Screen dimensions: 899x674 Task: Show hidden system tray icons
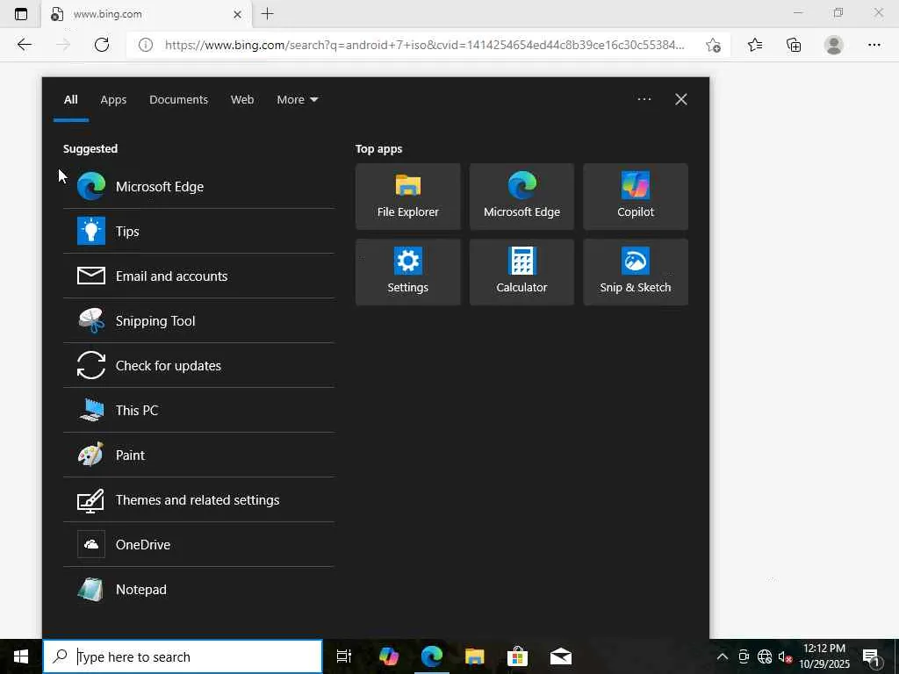click(x=723, y=656)
